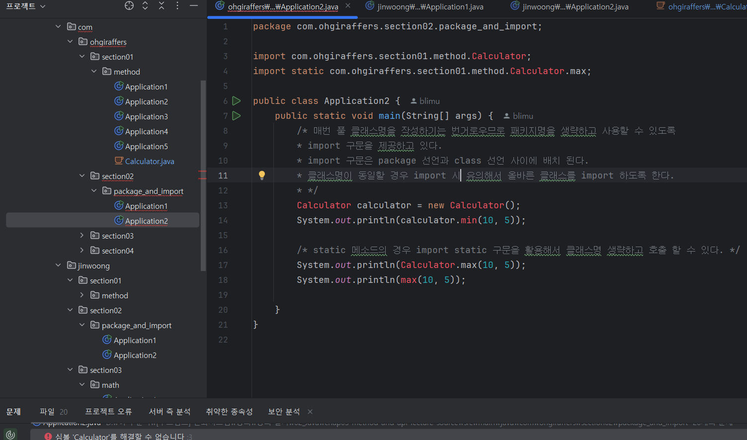Expand method folder under jinwoong
This screenshot has width=747, height=440.
point(82,295)
